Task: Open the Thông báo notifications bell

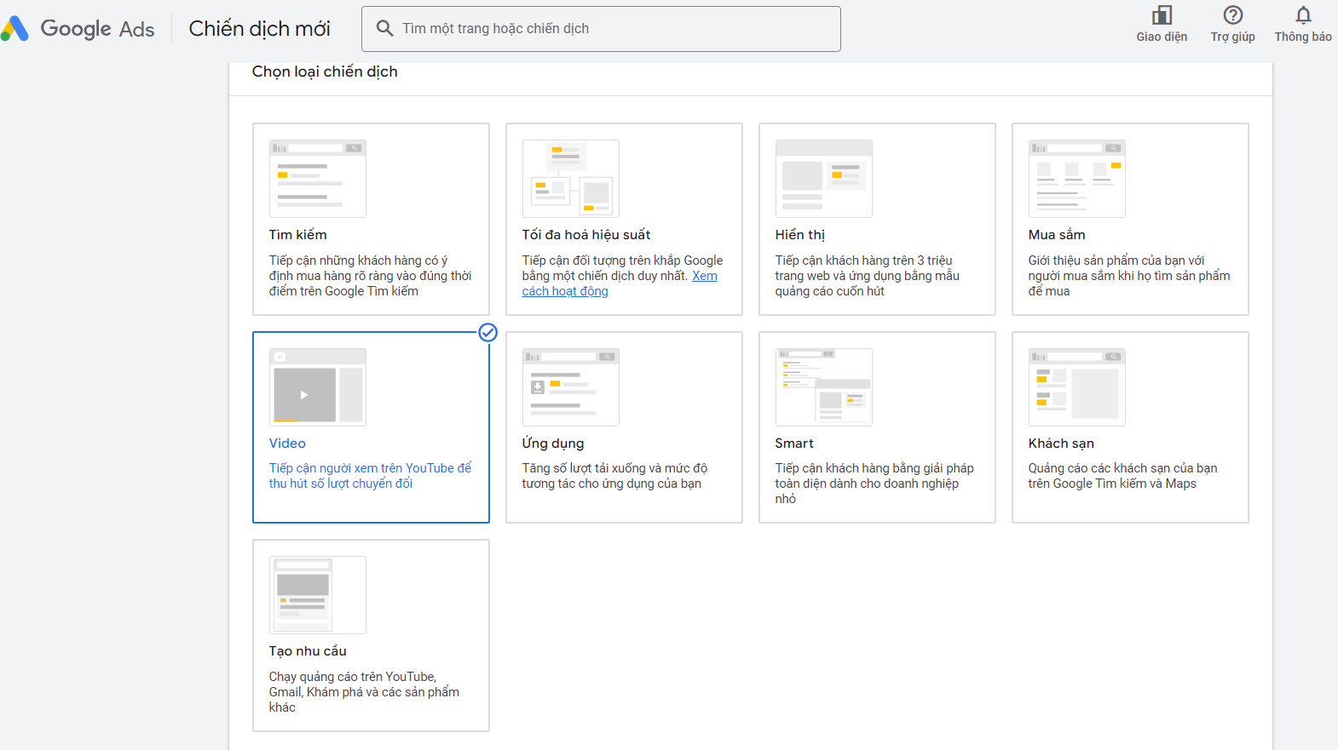Action: (x=1303, y=15)
